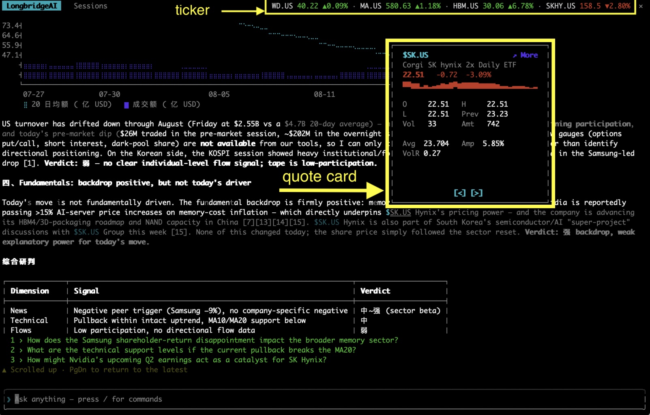This screenshot has width=650, height=415.
Task: Click the 08-05 date on chart axis
Action: pos(219,94)
